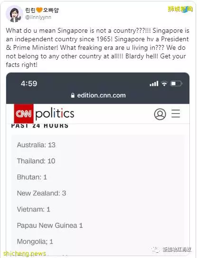The height and width of the screenshot is (258, 197).
Task: Click the Wi-Fi signal icon
Action: [x=164, y=83]
